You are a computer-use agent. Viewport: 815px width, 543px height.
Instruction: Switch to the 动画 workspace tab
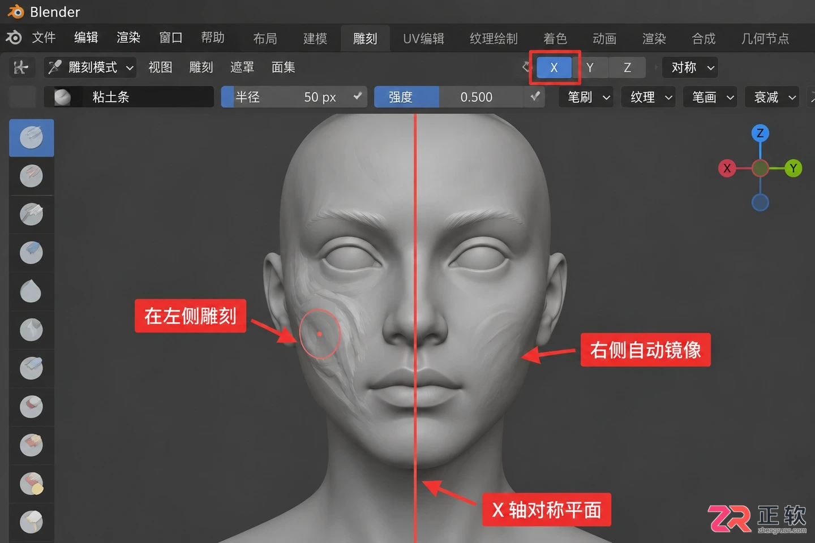click(604, 38)
